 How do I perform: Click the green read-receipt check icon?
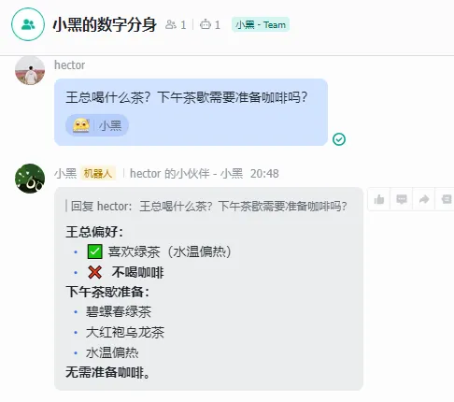tap(339, 139)
